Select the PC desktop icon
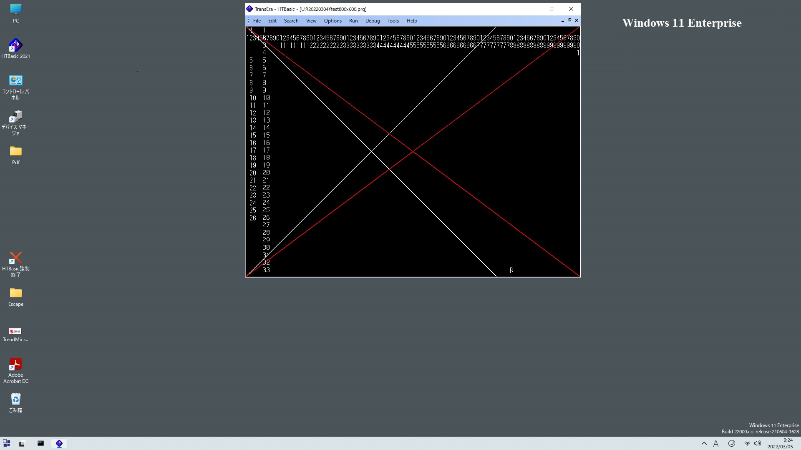 pos(16,13)
